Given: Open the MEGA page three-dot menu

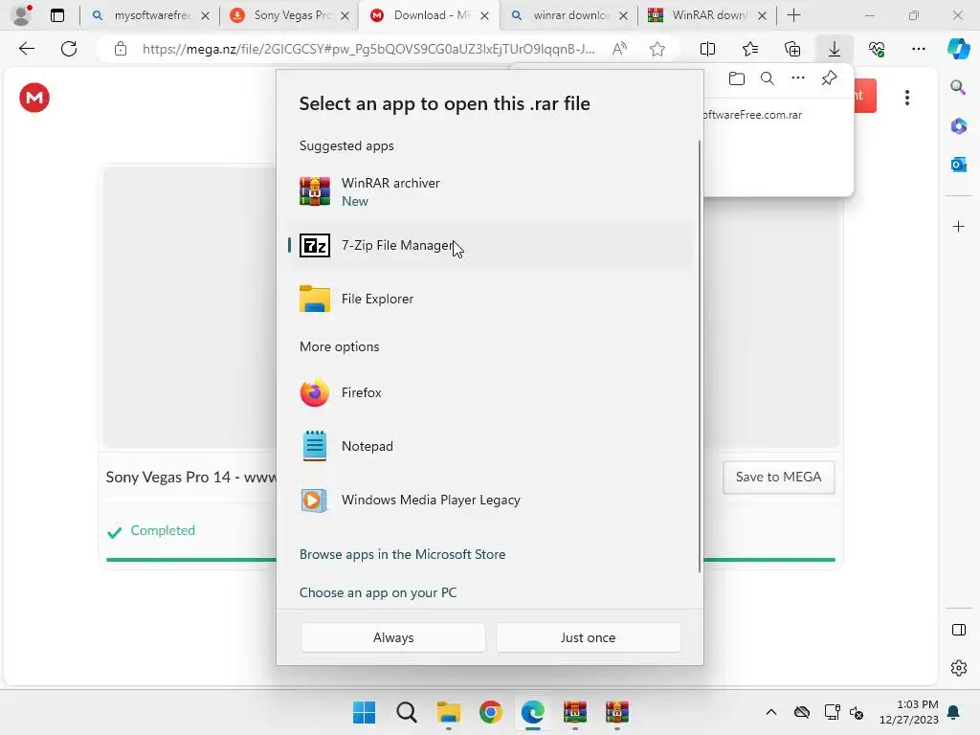Looking at the screenshot, I should (907, 98).
